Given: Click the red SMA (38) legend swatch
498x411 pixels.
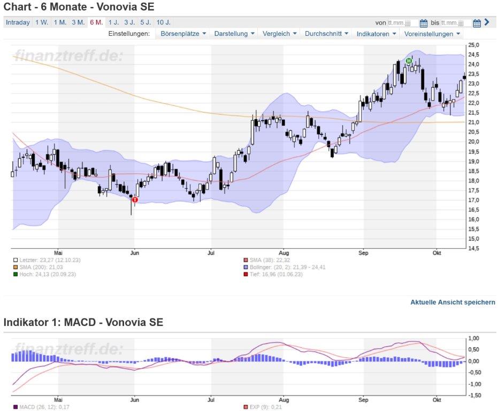Looking at the screenshot, I should pos(246,260).
